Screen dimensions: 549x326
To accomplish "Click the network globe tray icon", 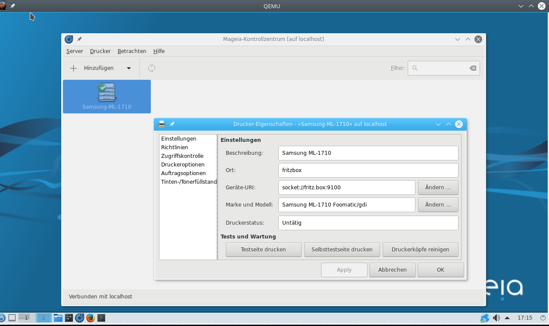I will point(485,318).
